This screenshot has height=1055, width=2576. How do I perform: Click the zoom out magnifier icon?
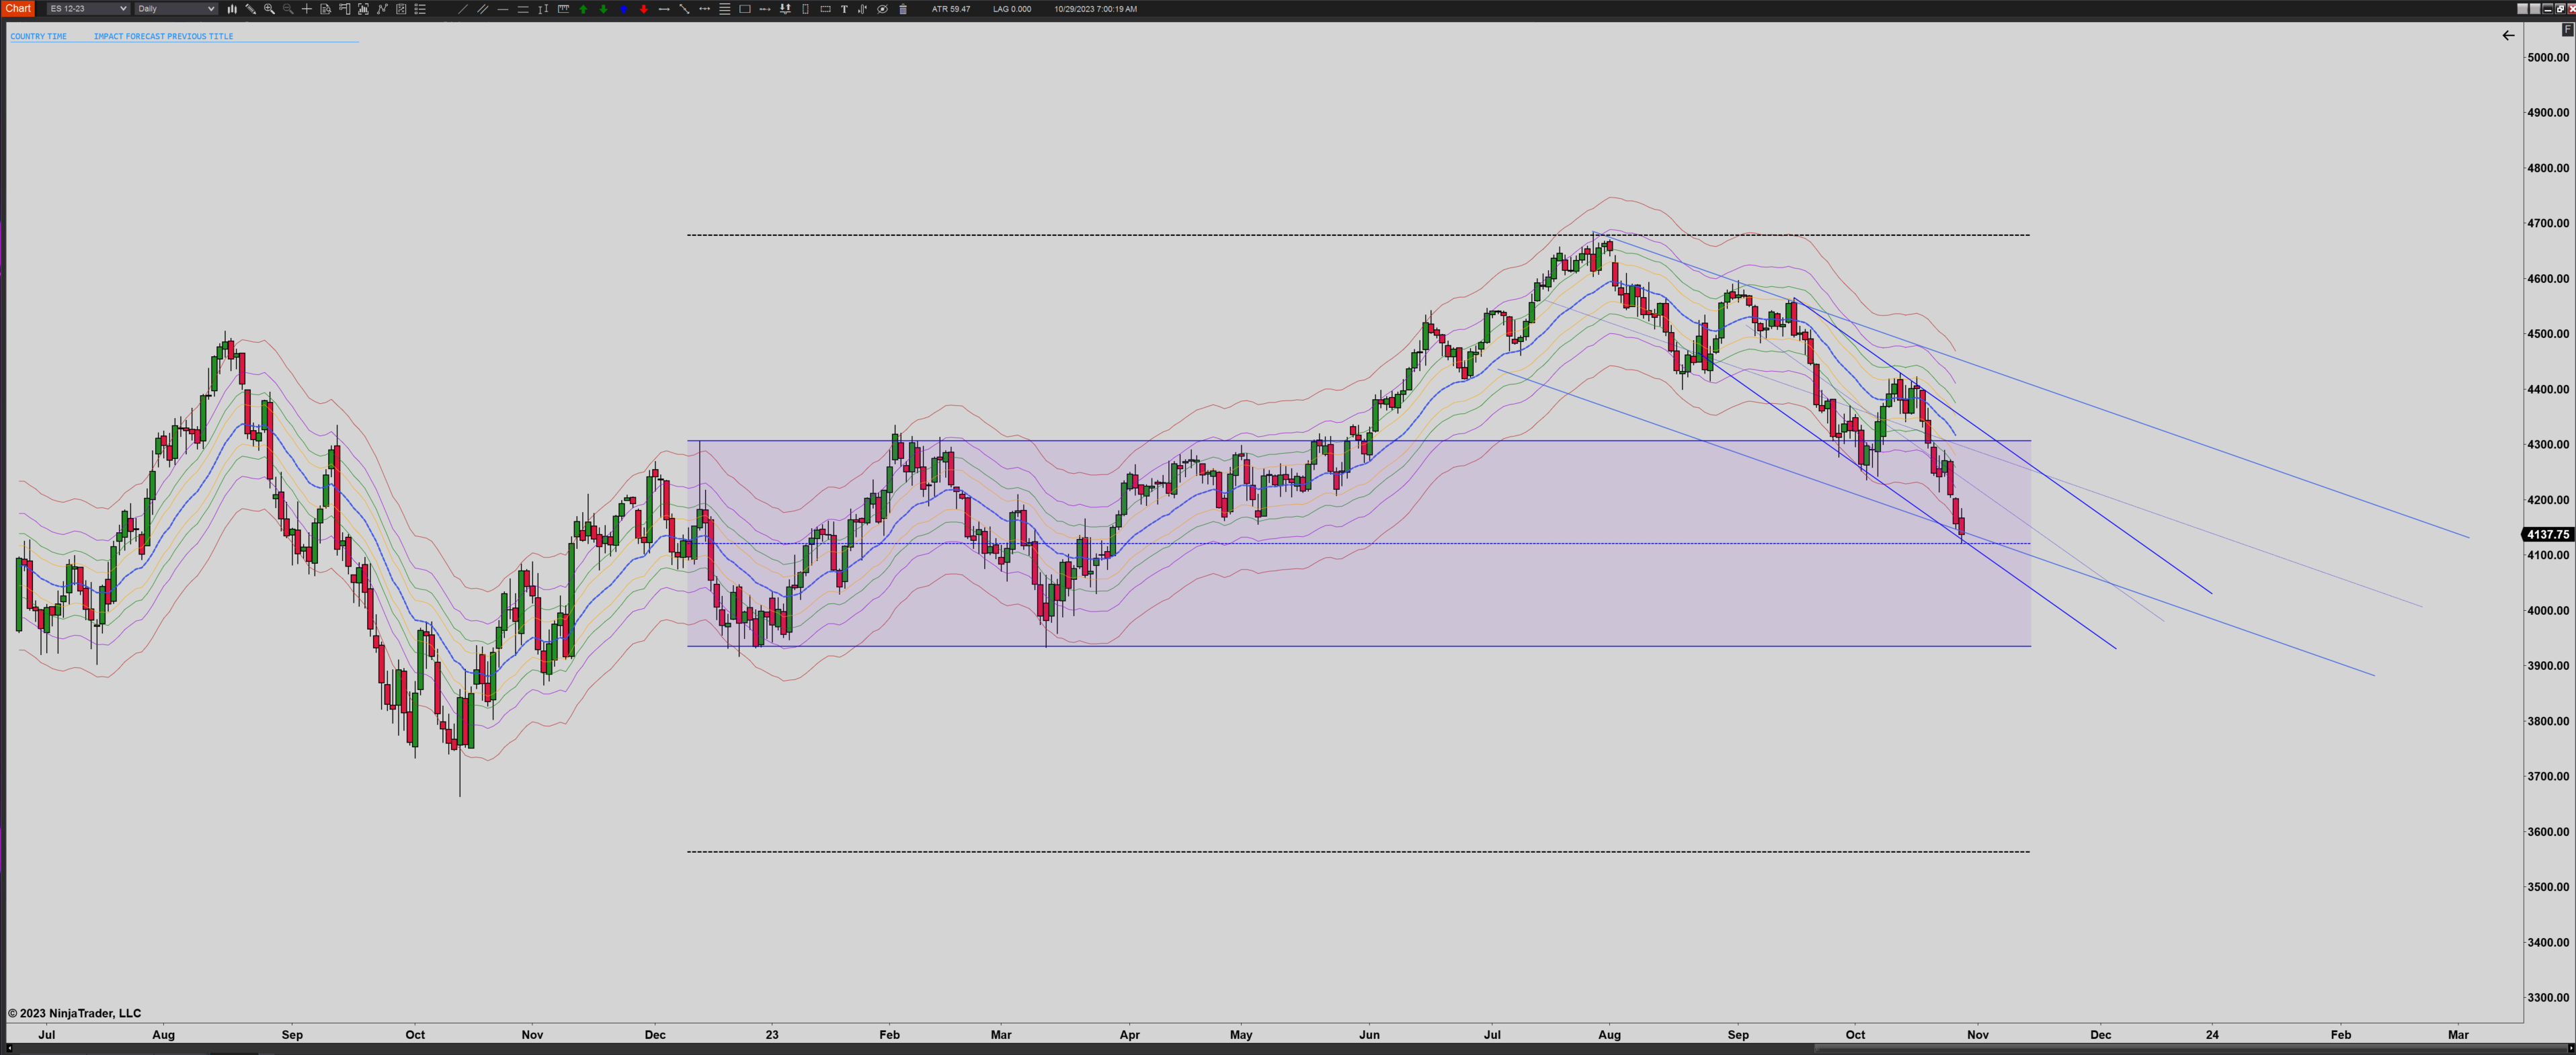tap(288, 9)
